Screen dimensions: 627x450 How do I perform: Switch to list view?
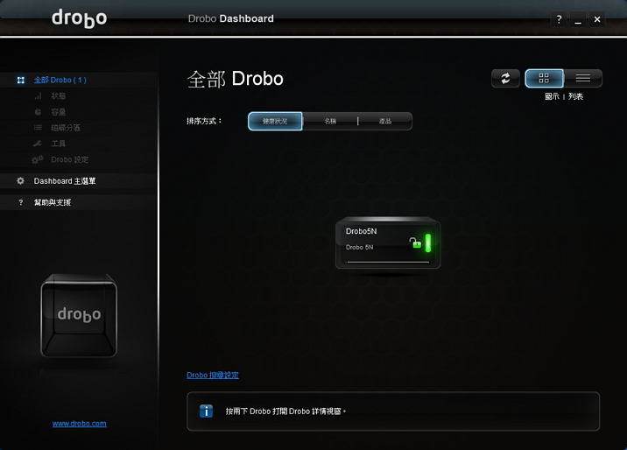coord(582,78)
